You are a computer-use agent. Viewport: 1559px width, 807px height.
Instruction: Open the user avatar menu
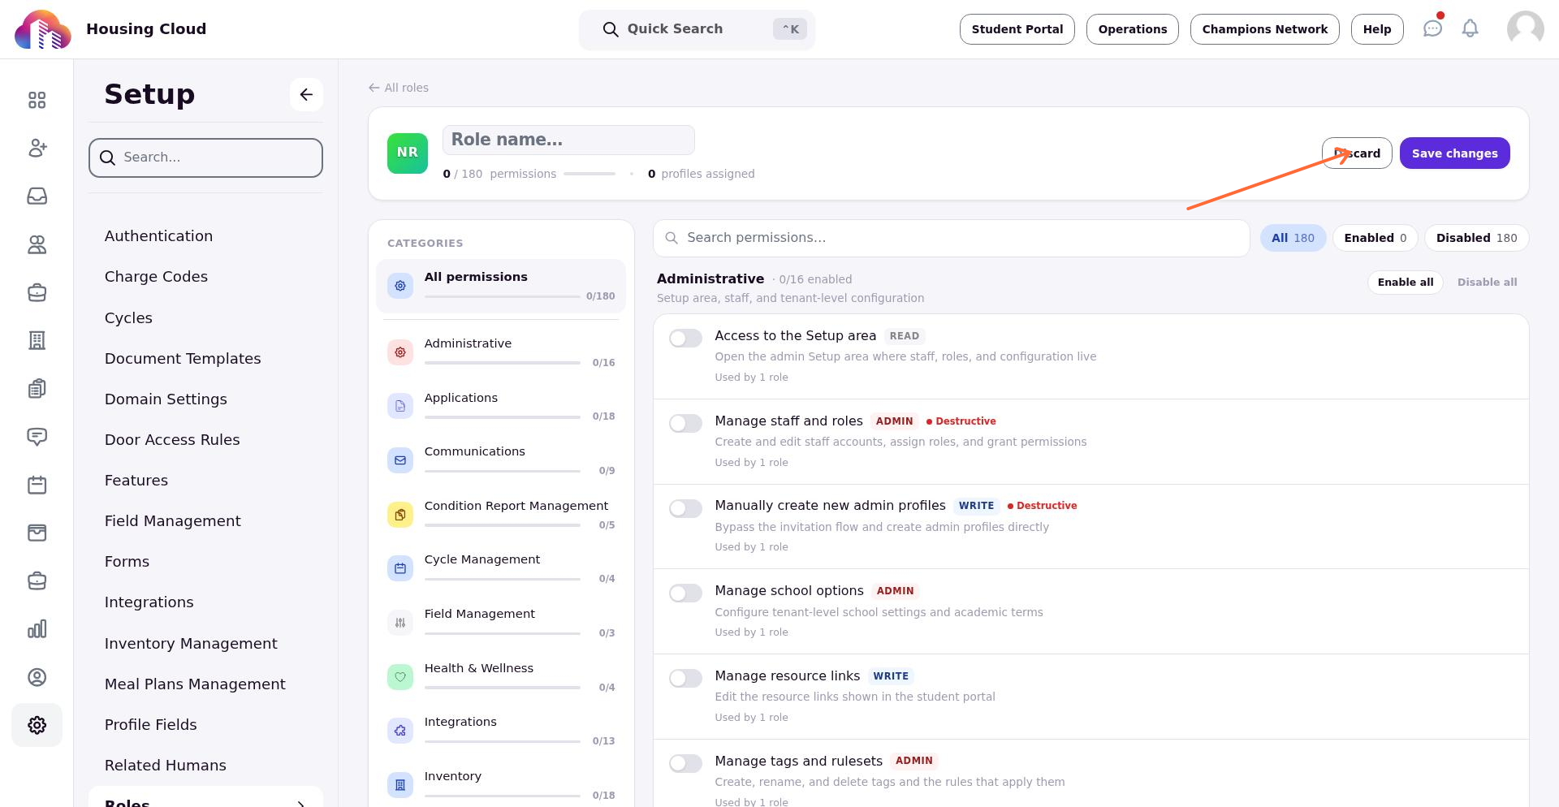(1525, 29)
